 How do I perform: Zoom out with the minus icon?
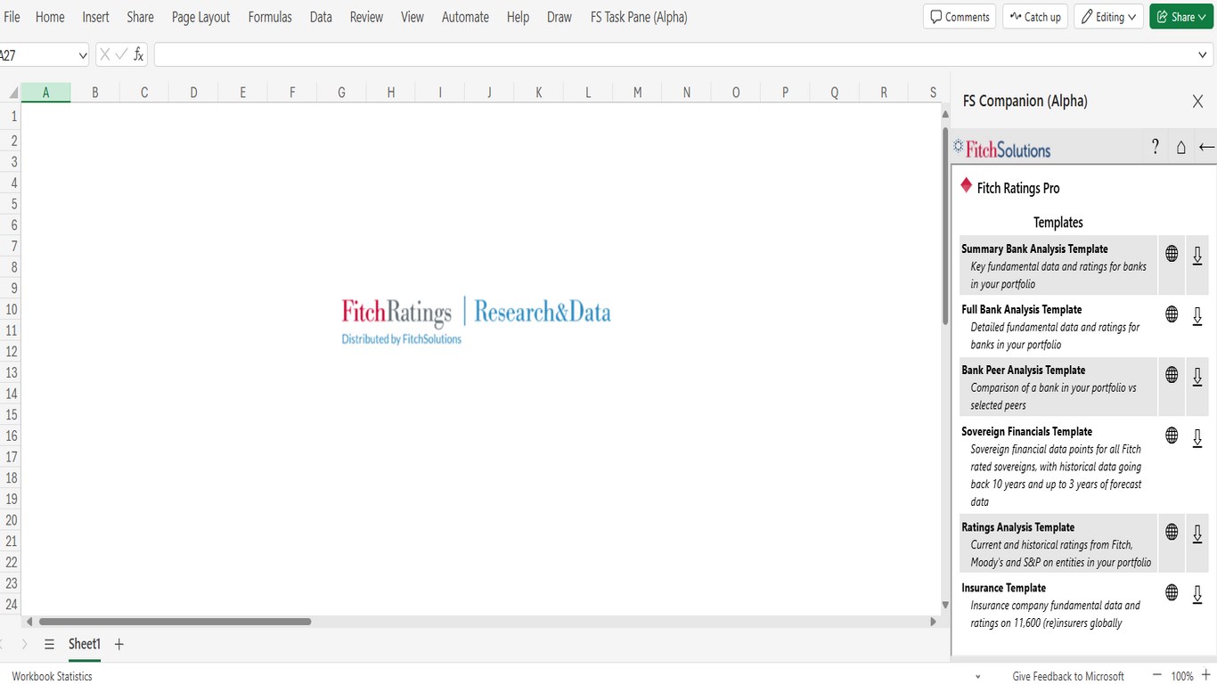click(1157, 676)
